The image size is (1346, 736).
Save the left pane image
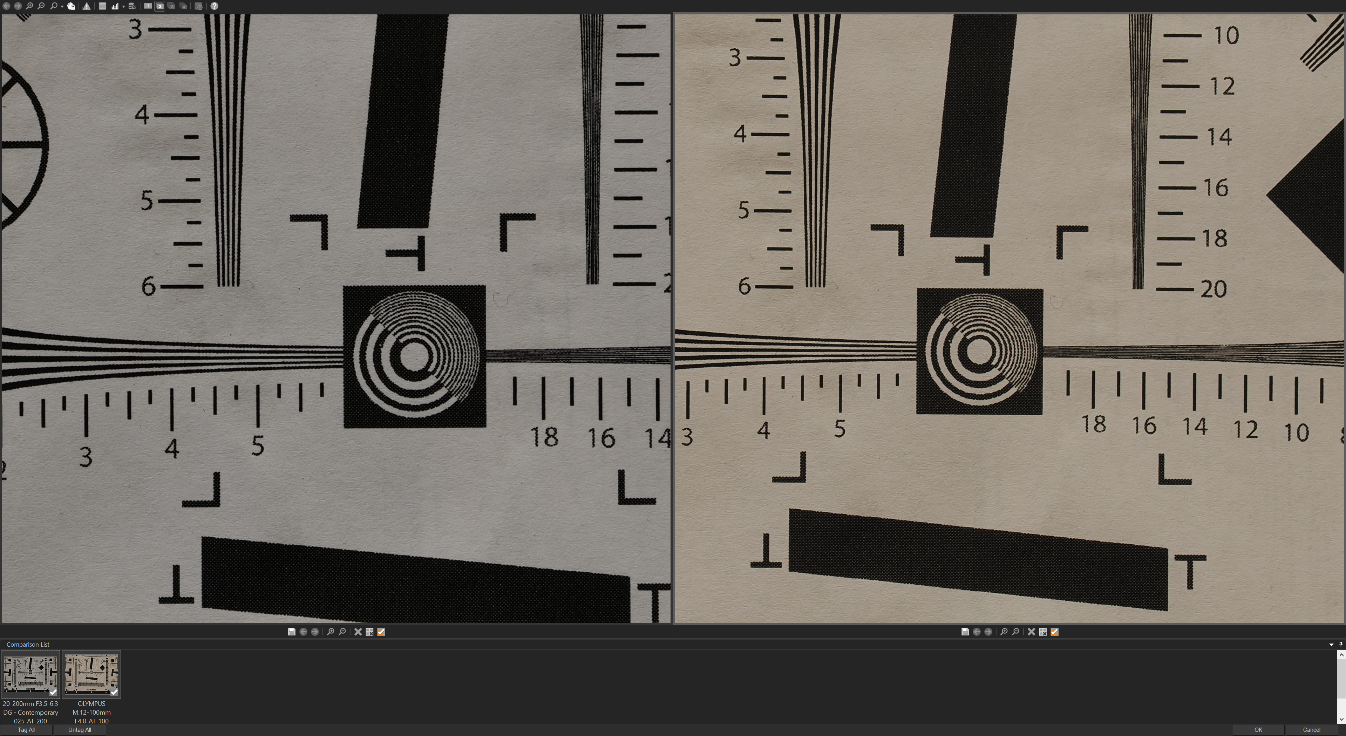(x=292, y=632)
